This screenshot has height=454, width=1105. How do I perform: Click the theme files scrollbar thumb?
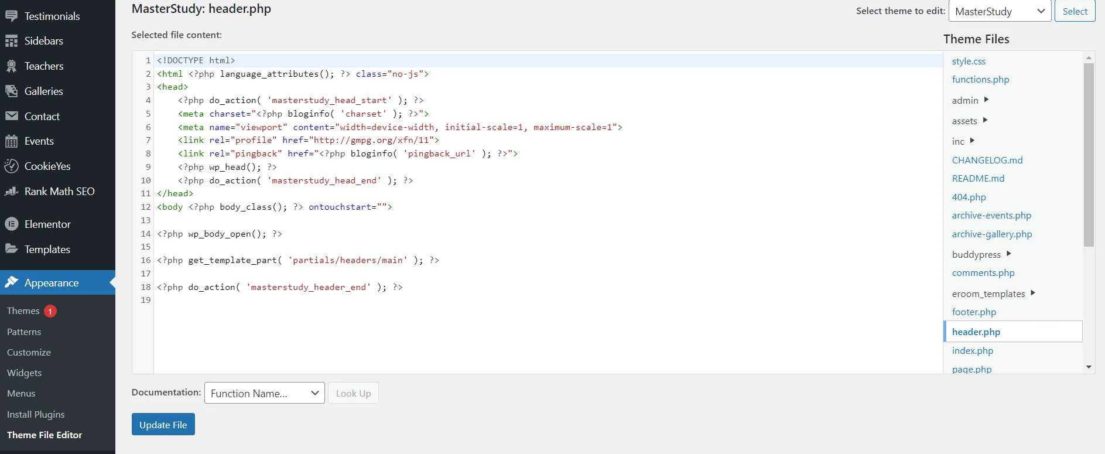click(1089, 155)
